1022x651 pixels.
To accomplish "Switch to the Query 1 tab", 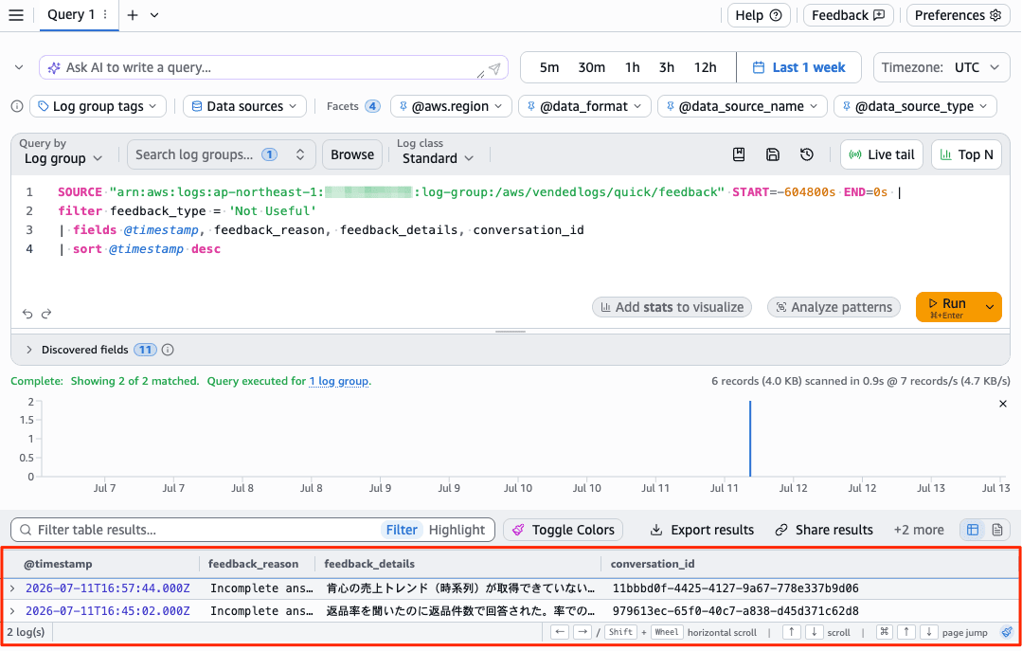I will 71,14.
